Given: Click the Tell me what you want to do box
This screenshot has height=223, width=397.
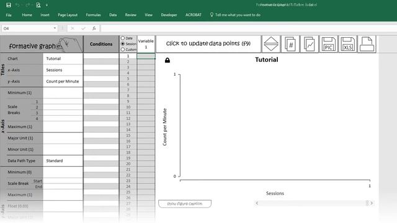Looking at the screenshot, I should (236, 15).
